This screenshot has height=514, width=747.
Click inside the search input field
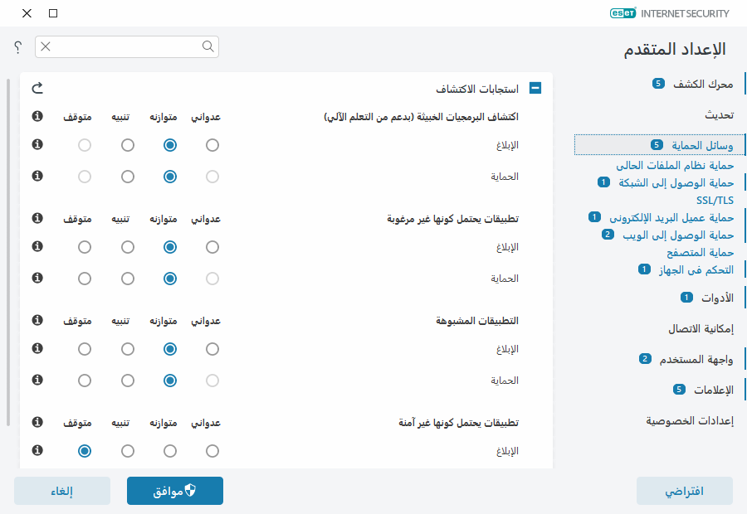pyautogui.click(x=124, y=47)
